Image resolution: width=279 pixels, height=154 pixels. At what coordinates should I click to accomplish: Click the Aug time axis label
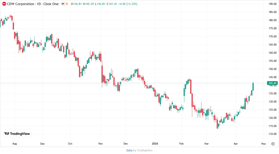point(15,144)
